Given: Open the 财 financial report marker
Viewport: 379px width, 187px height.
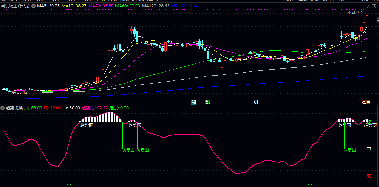Looking at the screenshot, I should [256, 102].
